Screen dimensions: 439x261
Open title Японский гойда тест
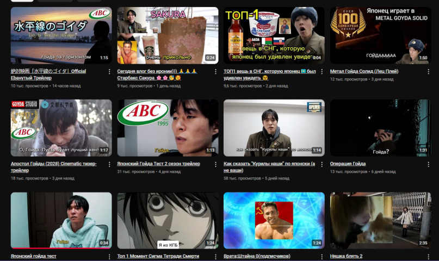(x=33, y=256)
